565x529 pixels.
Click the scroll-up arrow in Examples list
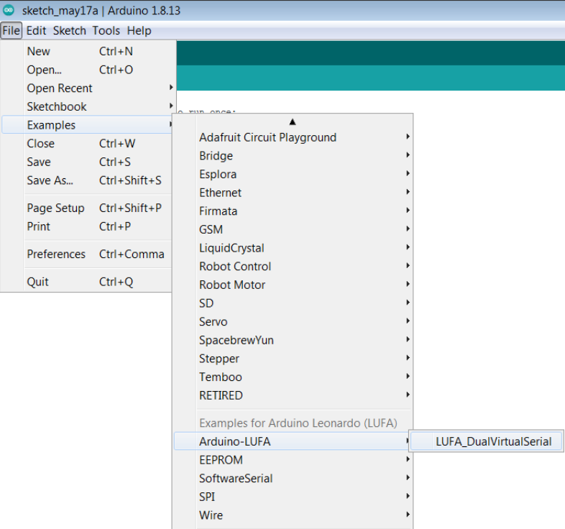point(293,121)
